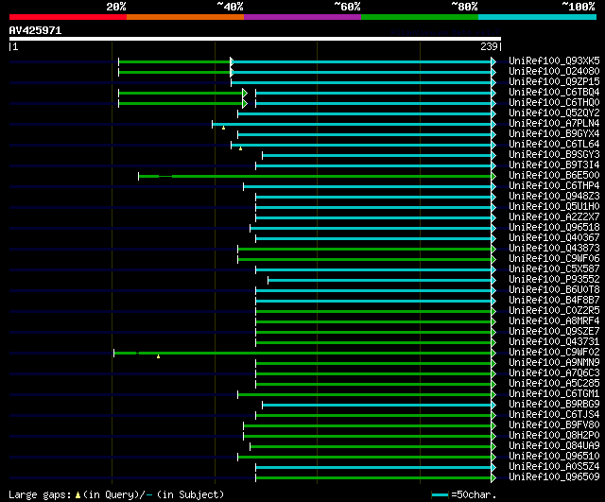605x502 pixels.
Task: Click the white AV425971 query sequence bar
Action: point(255,39)
